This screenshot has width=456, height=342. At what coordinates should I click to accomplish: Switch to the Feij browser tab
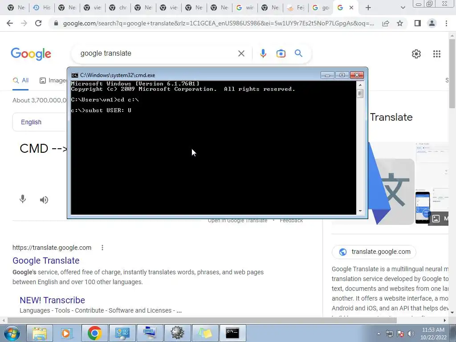[296, 8]
